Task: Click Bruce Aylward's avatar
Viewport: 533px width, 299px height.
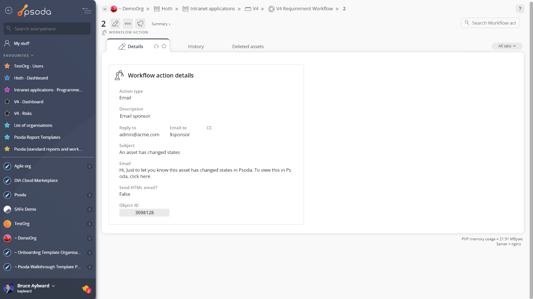Action: coord(9,288)
